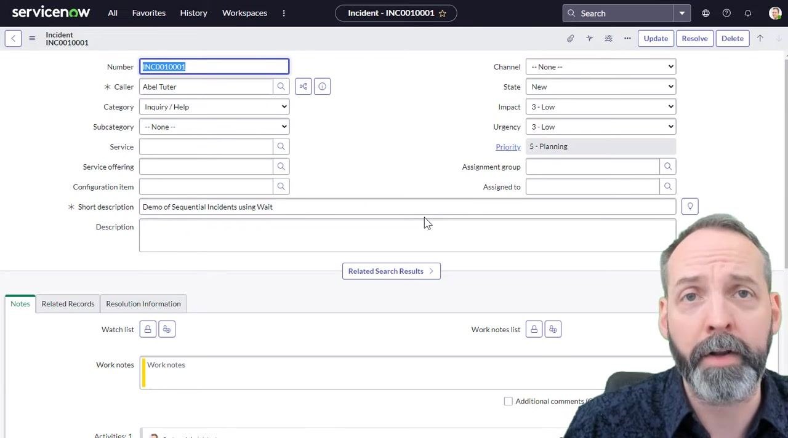
Task: Focus the Number input field
Action: point(214,66)
